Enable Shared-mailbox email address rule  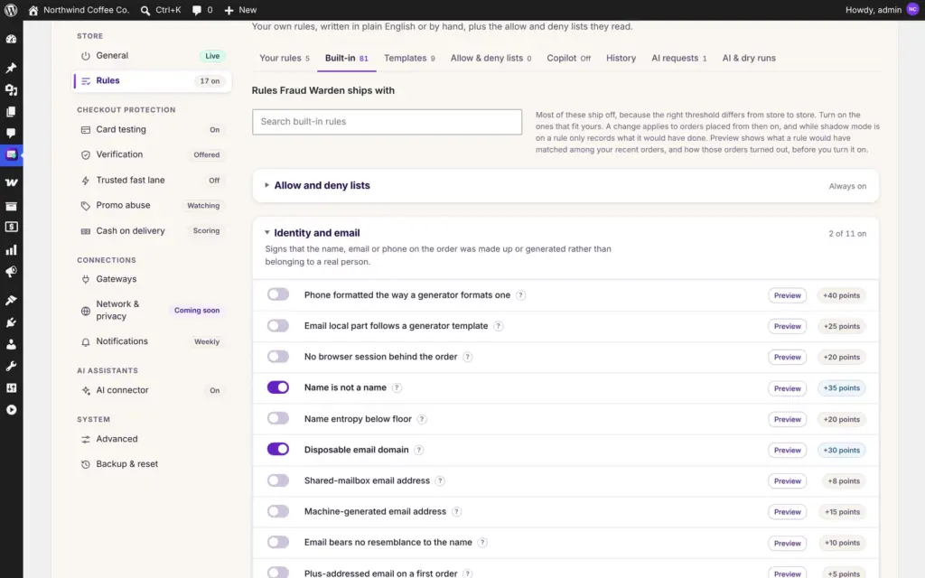278,480
